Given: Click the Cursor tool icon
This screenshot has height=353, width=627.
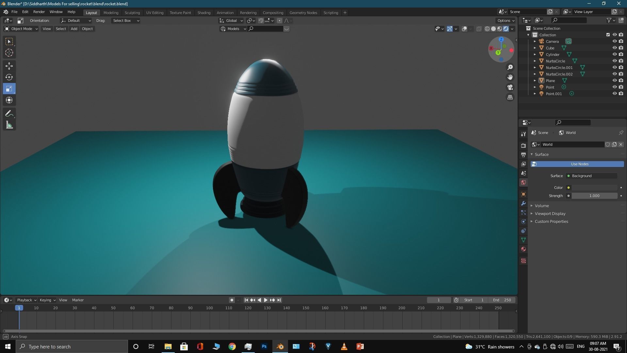Looking at the screenshot, I should pyautogui.click(x=9, y=53).
